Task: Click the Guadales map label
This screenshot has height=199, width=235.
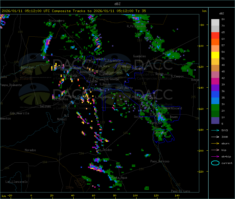Action: pos(139,56)
